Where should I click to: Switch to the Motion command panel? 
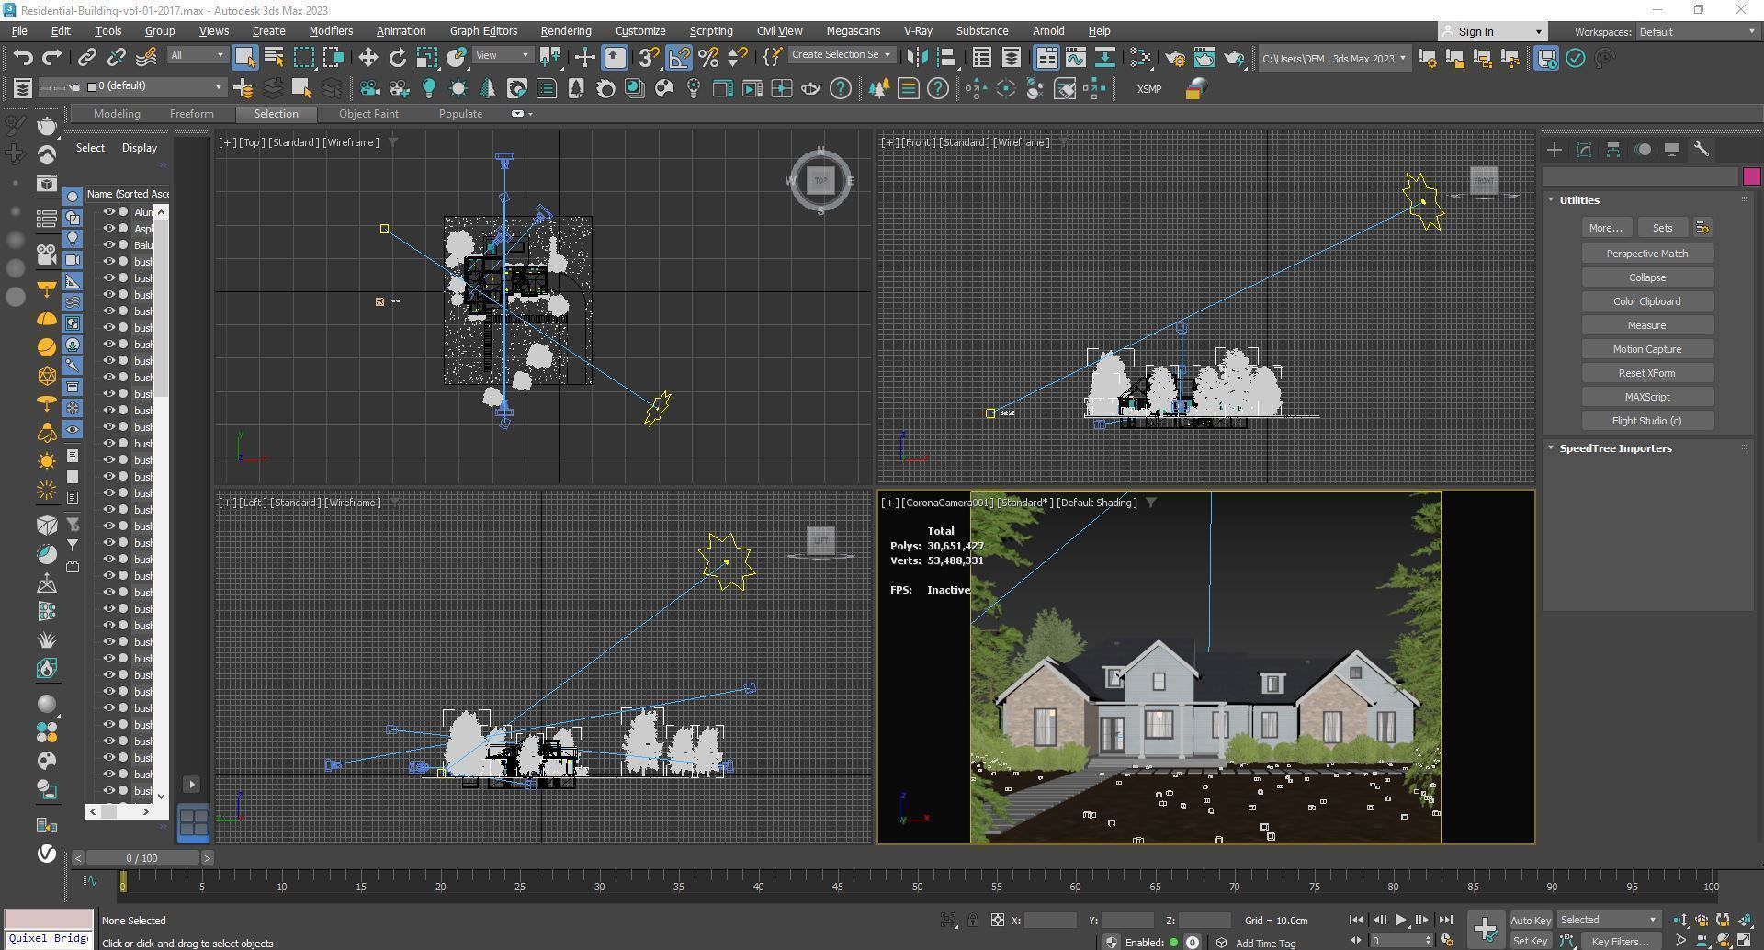pyautogui.click(x=1643, y=150)
